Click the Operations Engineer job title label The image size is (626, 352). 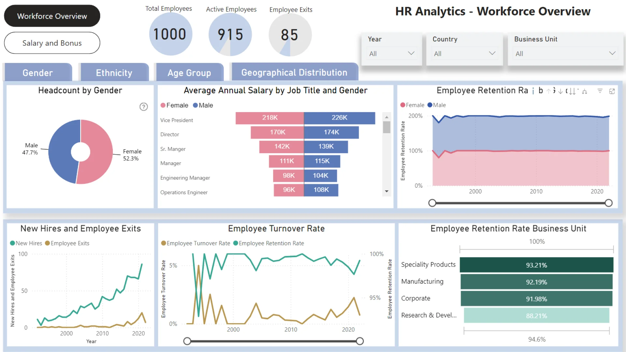[184, 192]
